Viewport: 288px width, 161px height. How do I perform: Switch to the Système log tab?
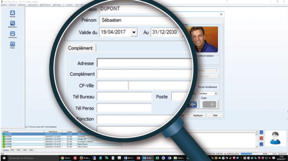[6, 150]
